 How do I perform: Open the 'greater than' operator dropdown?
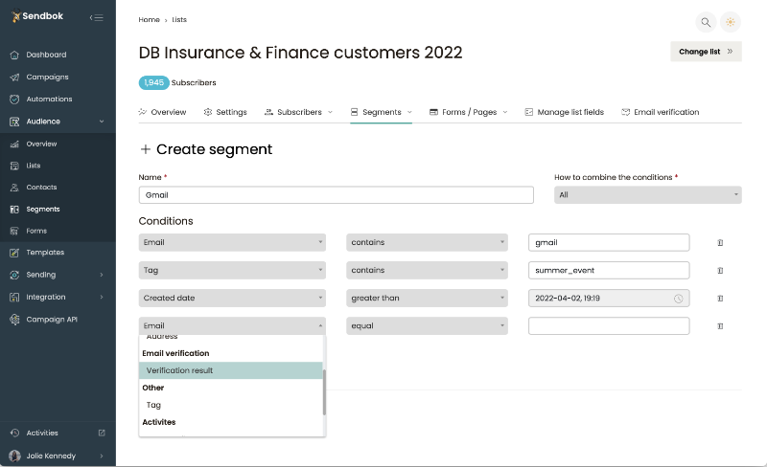click(x=427, y=299)
